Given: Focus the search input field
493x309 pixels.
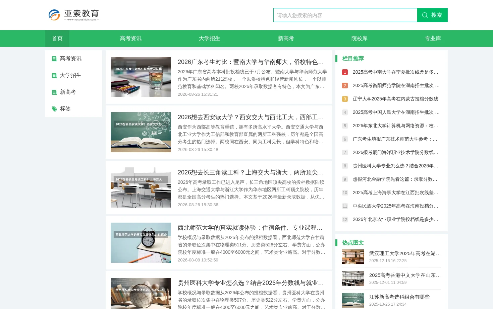Looking at the screenshot, I should tap(345, 15).
